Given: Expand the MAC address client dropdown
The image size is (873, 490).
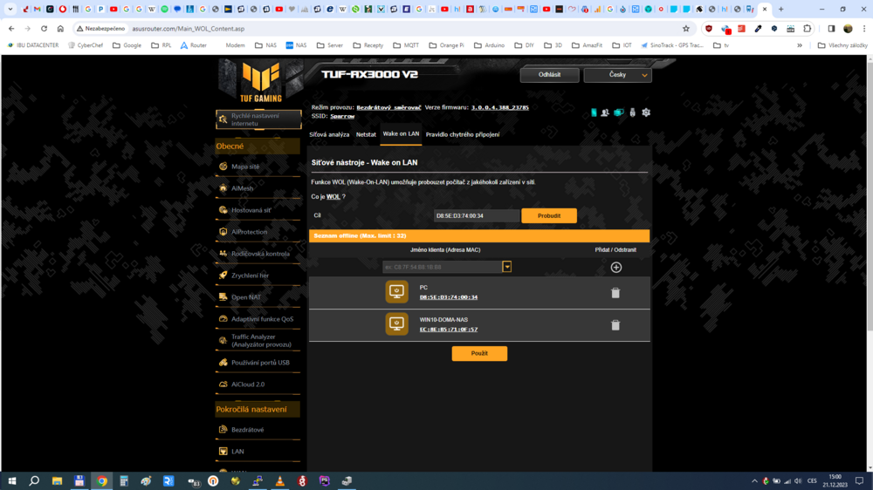Looking at the screenshot, I should 507,267.
